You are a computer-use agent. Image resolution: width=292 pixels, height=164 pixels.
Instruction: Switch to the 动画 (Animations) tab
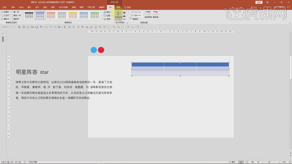pyautogui.click(x=53, y=7)
